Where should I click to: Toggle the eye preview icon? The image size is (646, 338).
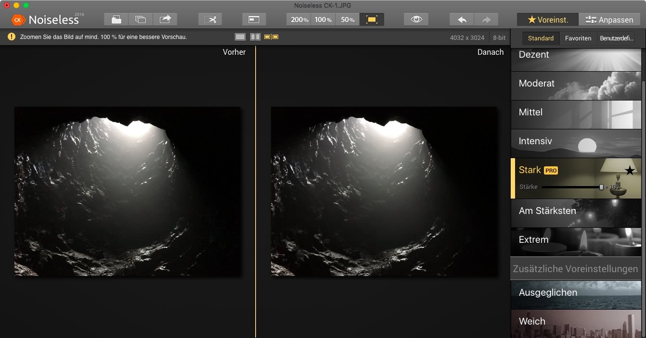pos(416,20)
